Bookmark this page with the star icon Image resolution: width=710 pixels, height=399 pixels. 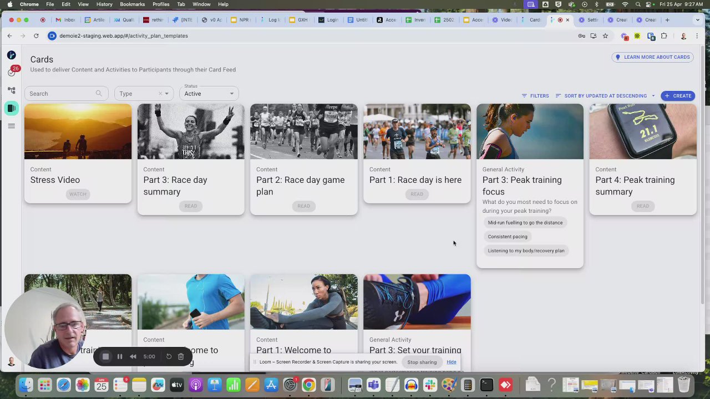click(605, 36)
